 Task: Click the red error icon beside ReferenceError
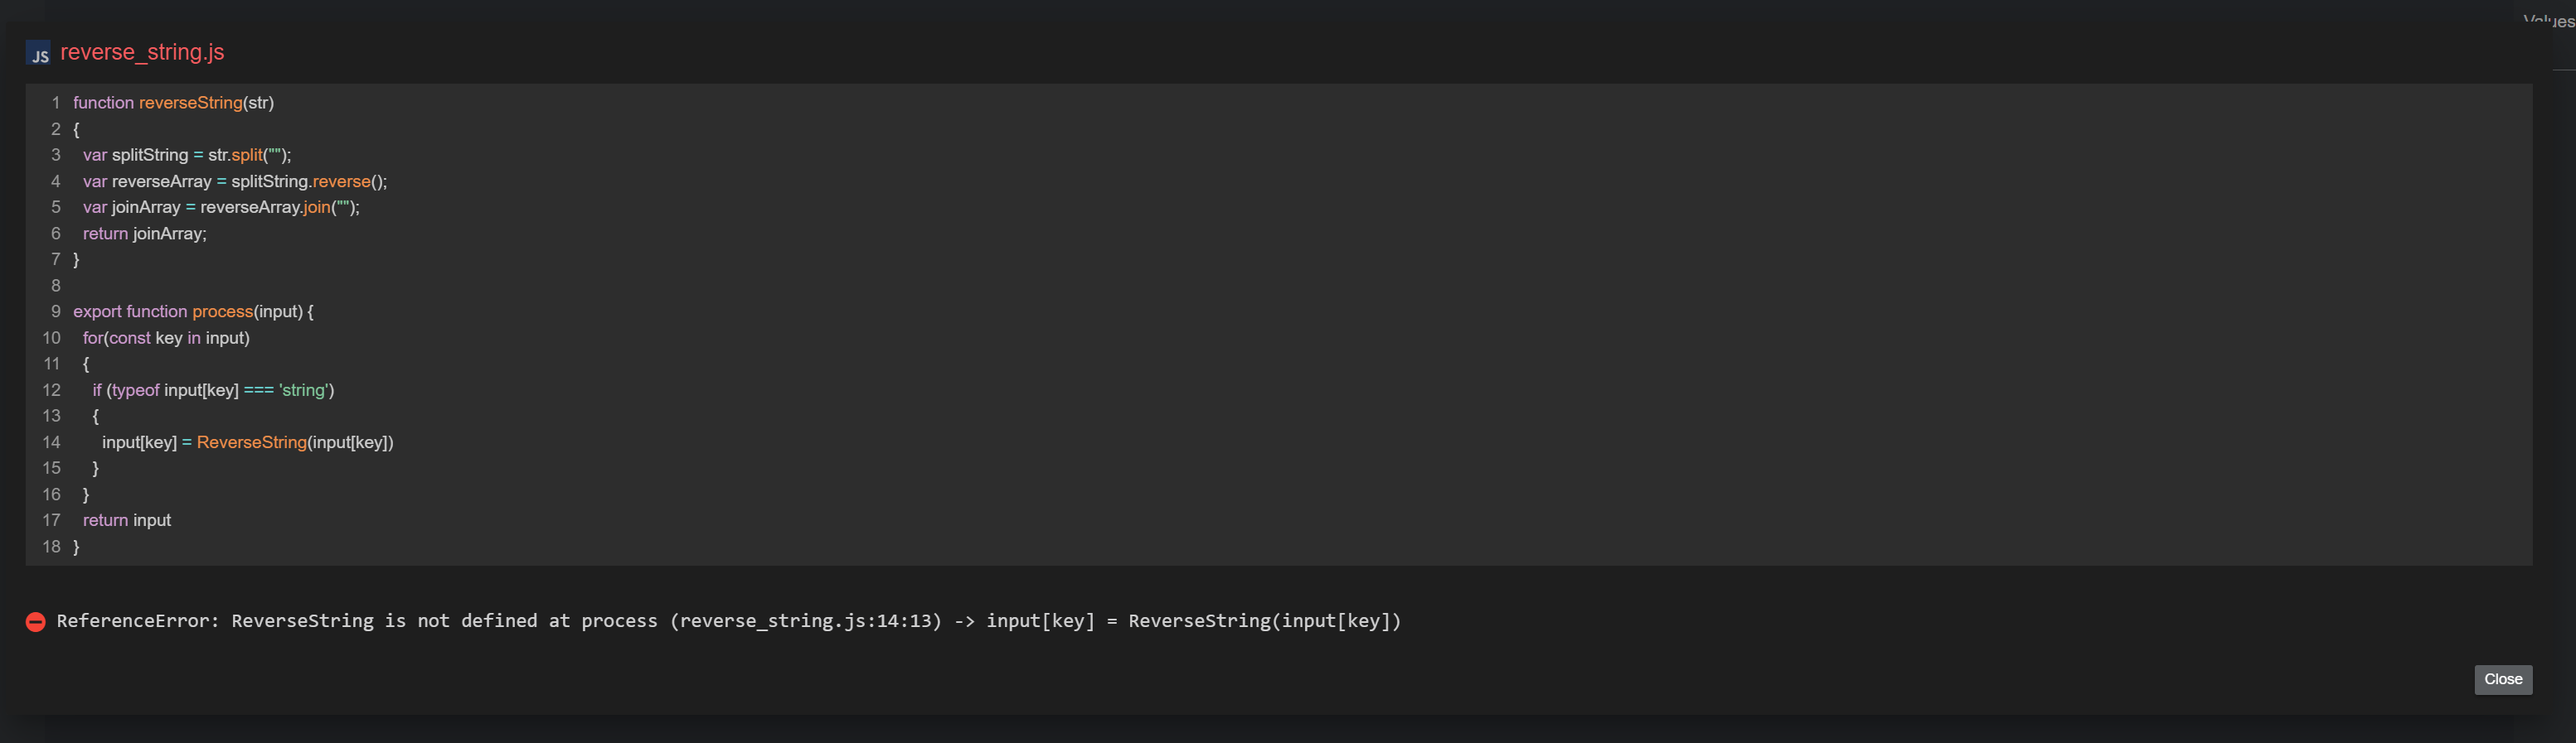[35, 622]
